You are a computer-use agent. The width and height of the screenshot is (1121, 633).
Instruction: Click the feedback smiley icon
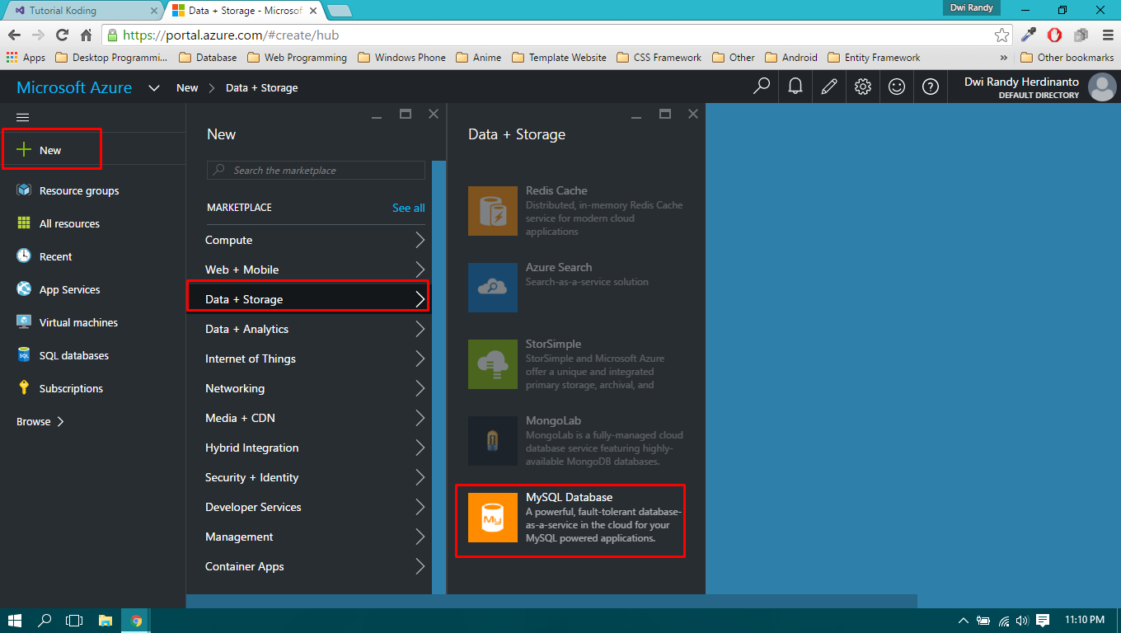click(896, 87)
